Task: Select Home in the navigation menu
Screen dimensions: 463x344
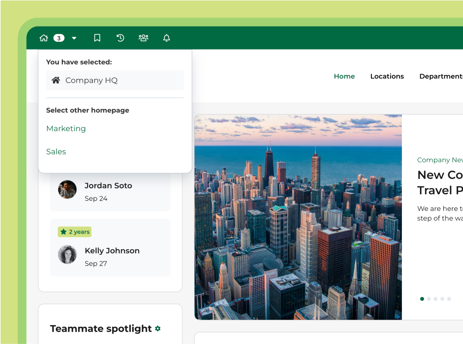Action: click(344, 76)
